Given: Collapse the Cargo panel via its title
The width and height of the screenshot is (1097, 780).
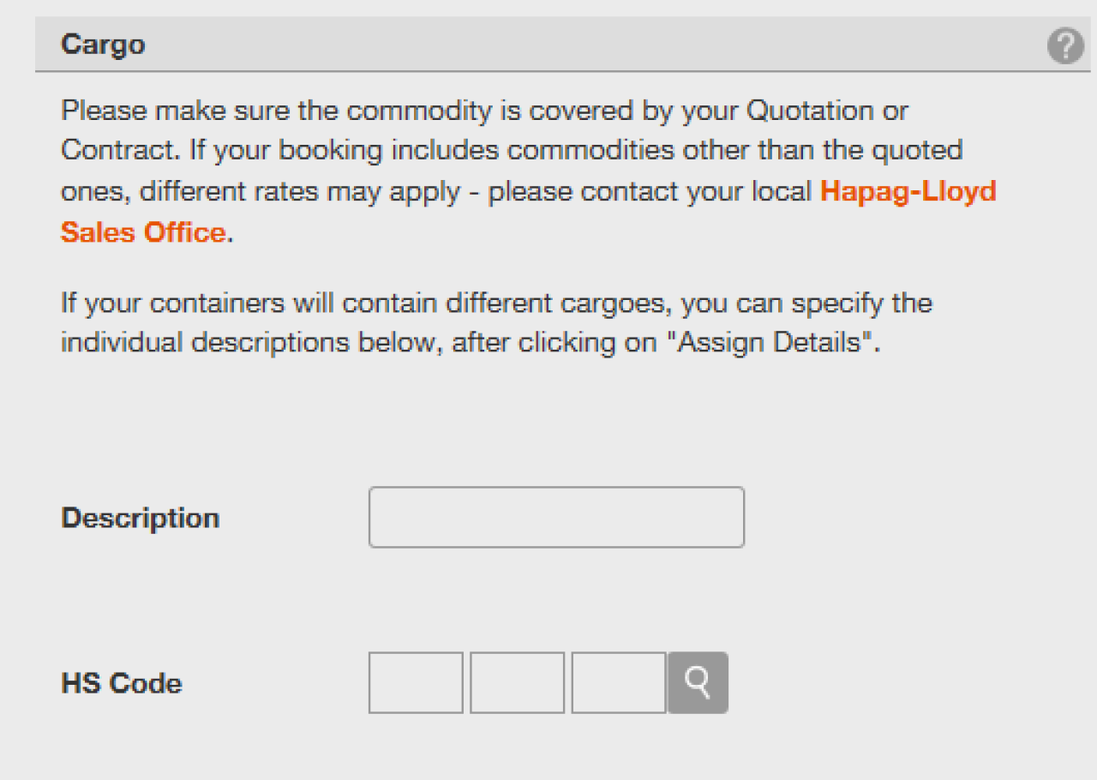Looking at the screenshot, I should pos(103,45).
